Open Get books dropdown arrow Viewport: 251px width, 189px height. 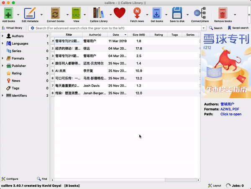166,15
